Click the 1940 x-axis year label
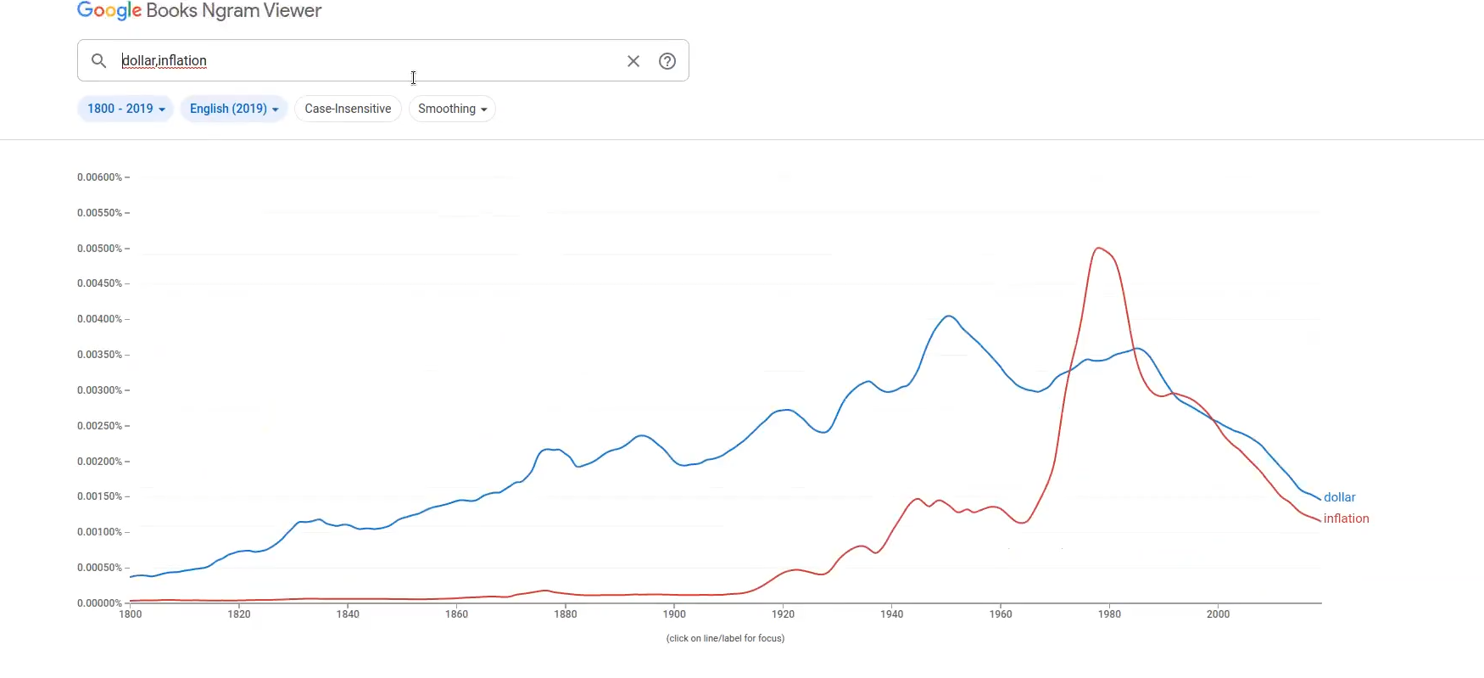This screenshot has height=678, width=1484. [891, 614]
